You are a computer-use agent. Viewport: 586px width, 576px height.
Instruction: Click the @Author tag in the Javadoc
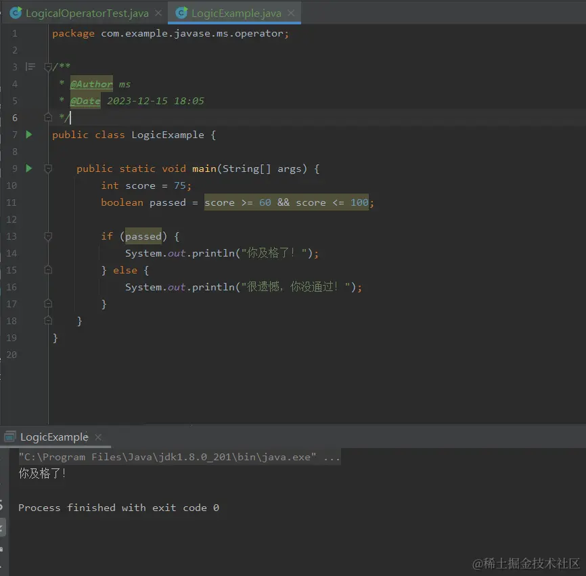click(x=91, y=84)
